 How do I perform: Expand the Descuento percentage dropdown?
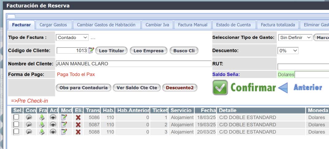coord(288,51)
